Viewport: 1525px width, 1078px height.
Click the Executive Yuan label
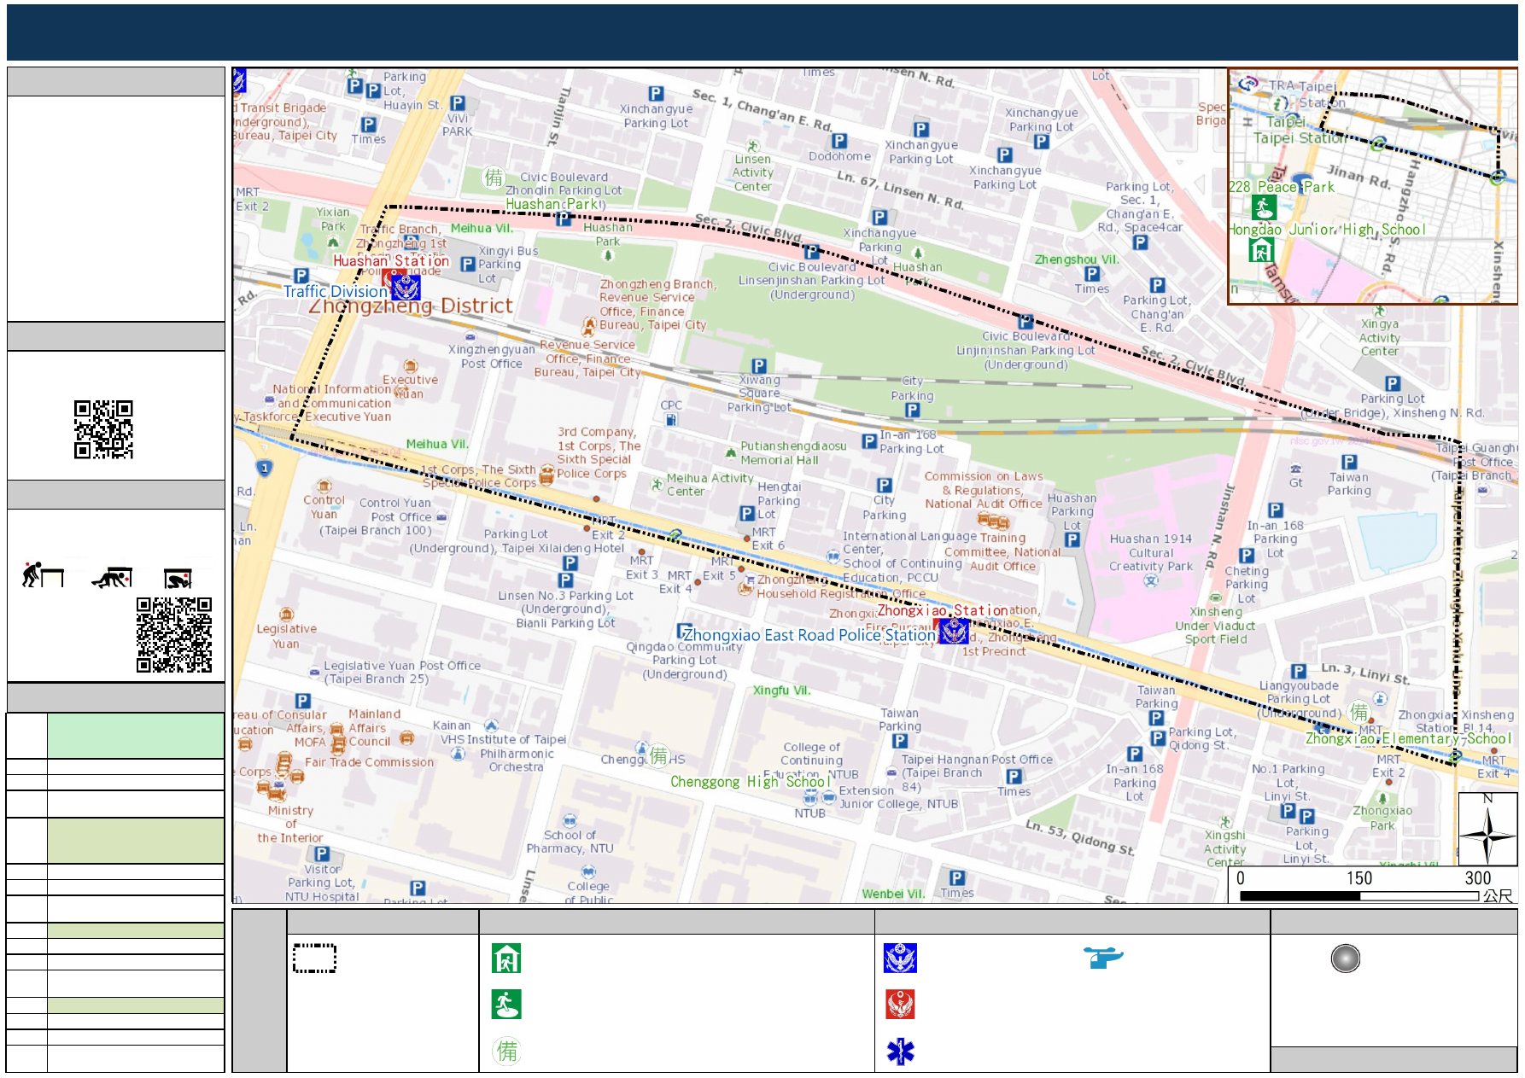(410, 387)
